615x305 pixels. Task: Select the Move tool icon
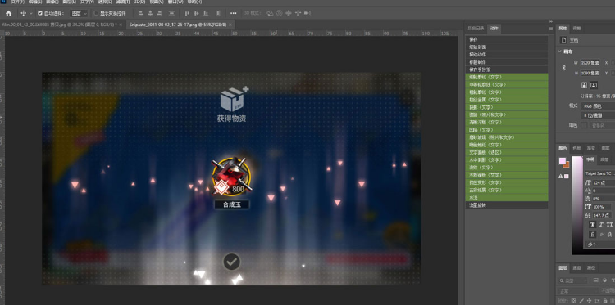(x=24, y=13)
